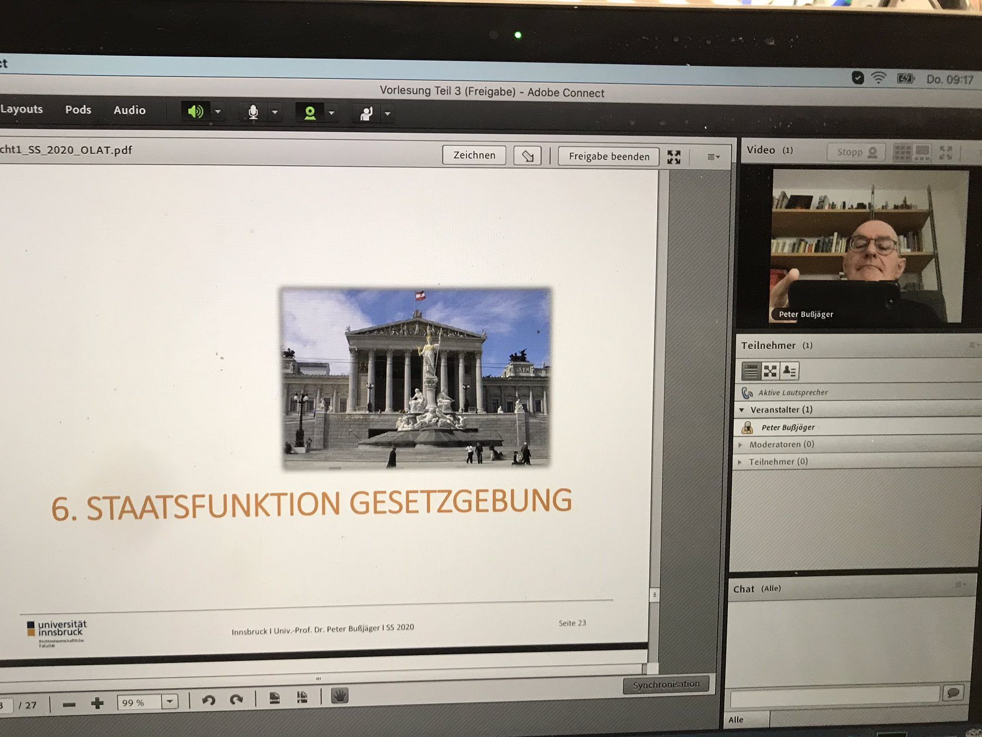Rotate the document counterclockwise
982x737 pixels.
coord(208,700)
